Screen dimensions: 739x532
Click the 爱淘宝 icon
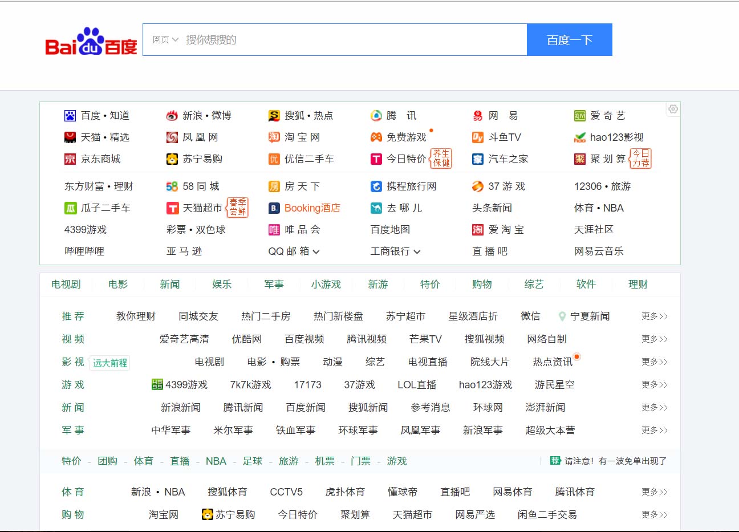point(478,230)
